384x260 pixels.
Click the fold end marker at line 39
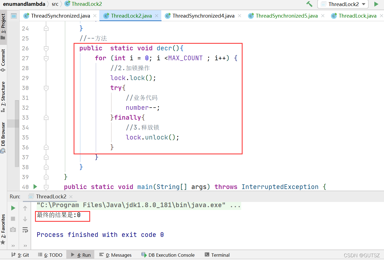[x=46, y=177]
